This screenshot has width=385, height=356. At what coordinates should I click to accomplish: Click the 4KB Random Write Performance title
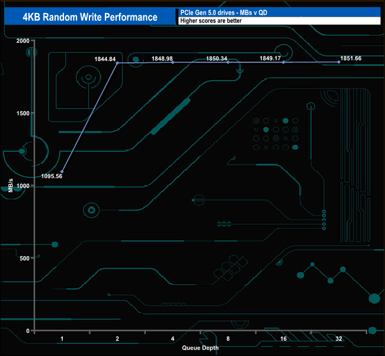pos(90,17)
